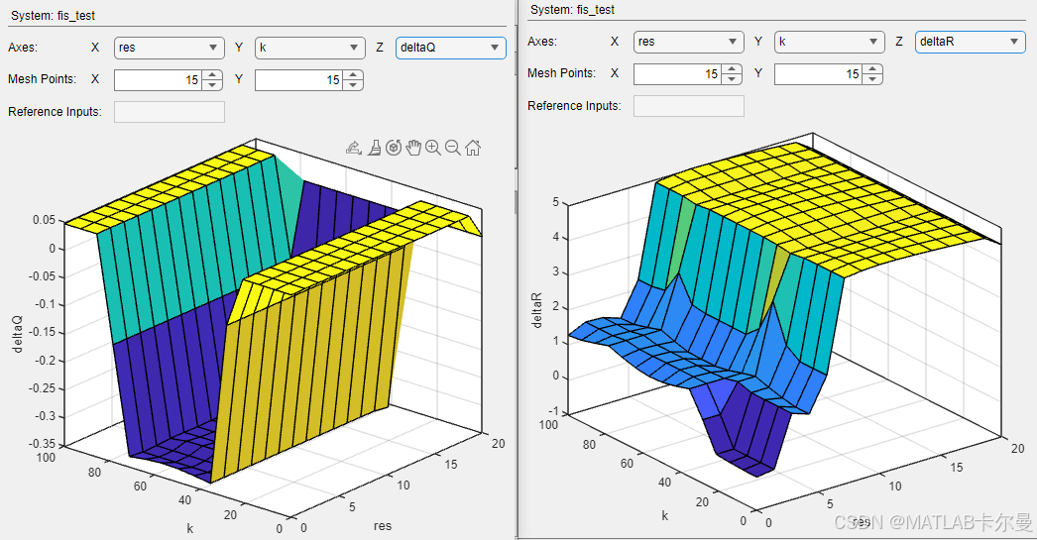1037x540 pixels.
Task: Activate the Zoom Out magnifier
Action: (x=453, y=148)
